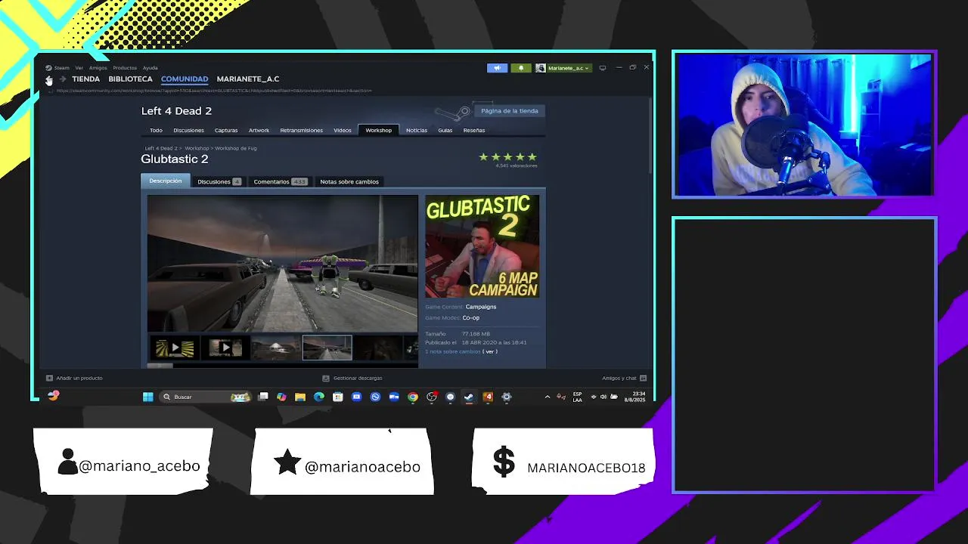Show hidden system tray icons chevron

click(548, 397)
